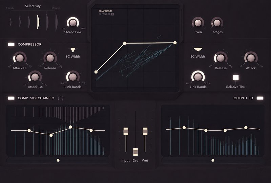Toggle the COMPRESSOR section switch
271x183 pixels.
pyautogui.click(x=11, y=44)
